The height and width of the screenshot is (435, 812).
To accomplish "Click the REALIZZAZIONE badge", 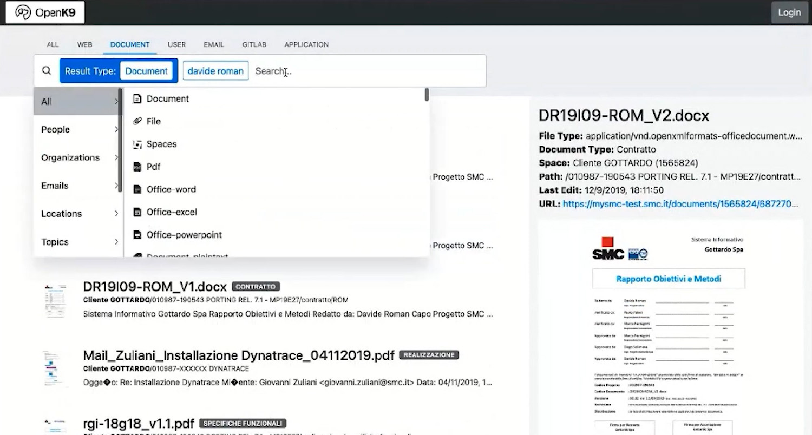I will [x=429, y=355].
